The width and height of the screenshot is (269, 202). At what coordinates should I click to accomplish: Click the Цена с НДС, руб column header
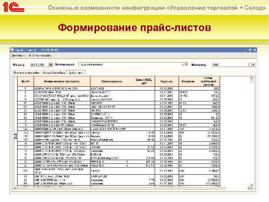[144, 82]
